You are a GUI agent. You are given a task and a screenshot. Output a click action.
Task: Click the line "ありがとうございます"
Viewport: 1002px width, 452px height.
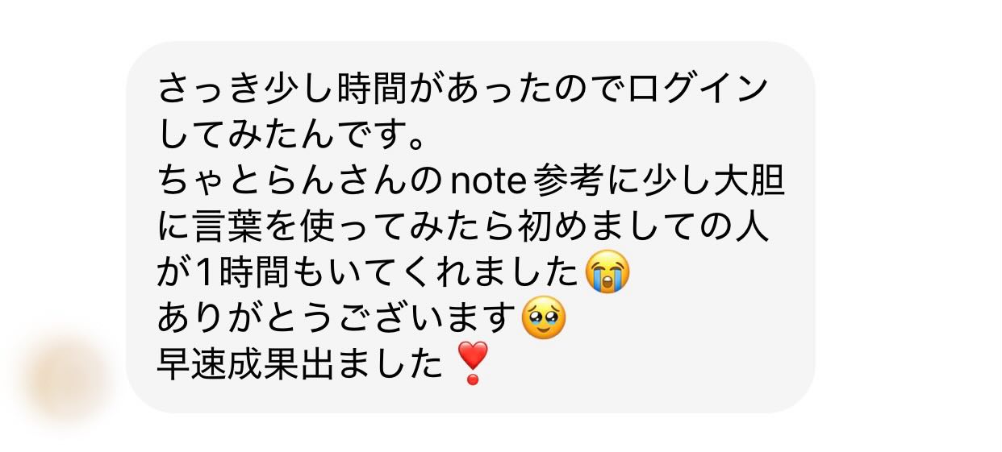pyautogui.click(x=337, y=319)
